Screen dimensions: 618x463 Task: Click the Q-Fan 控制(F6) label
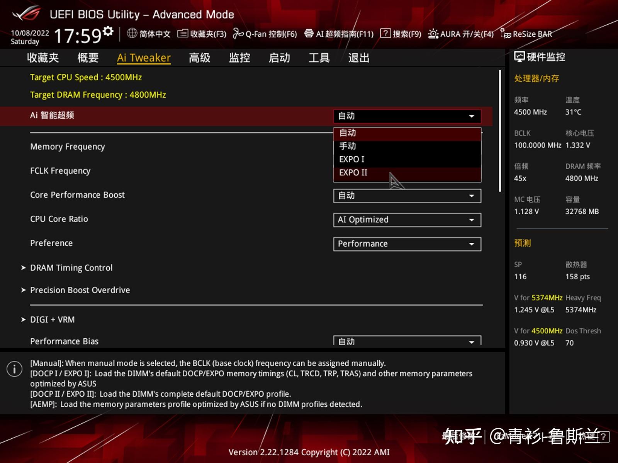[271, 34]
